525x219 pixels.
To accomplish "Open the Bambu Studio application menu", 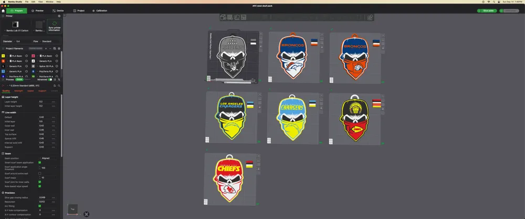I will point(16,2).
